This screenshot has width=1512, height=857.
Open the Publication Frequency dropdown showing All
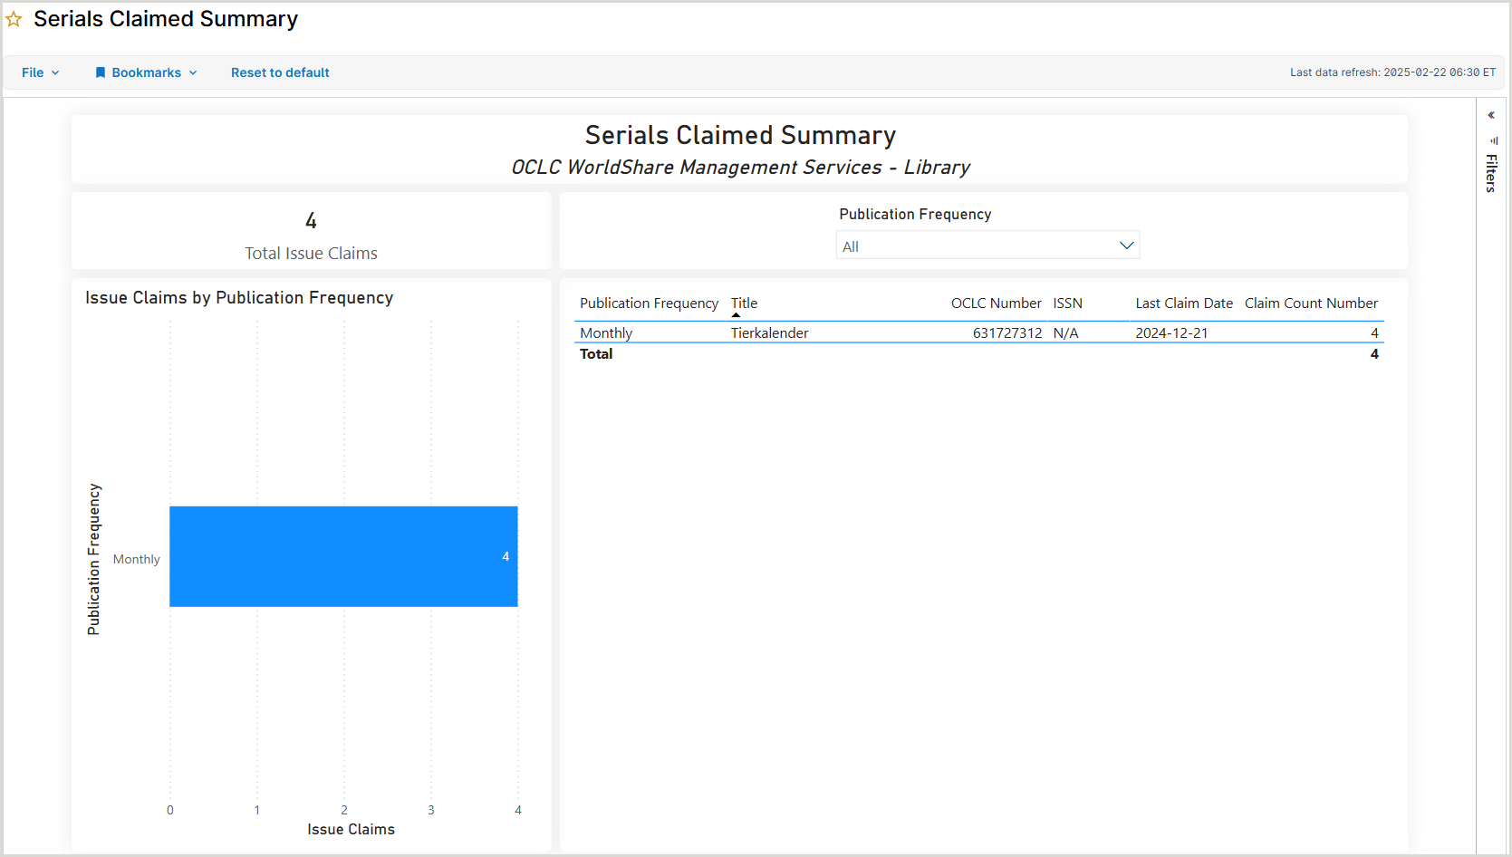coord(987,246)
